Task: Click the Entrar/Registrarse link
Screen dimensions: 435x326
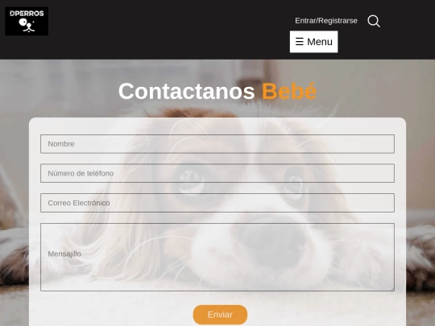Action: click(326, 21)
